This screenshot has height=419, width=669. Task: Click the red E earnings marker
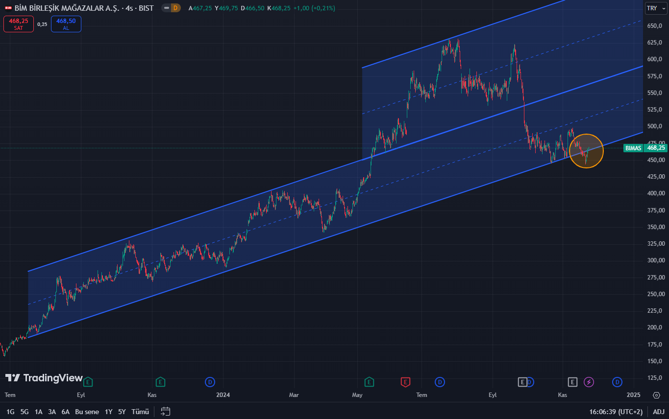click(x=405, y=382)
